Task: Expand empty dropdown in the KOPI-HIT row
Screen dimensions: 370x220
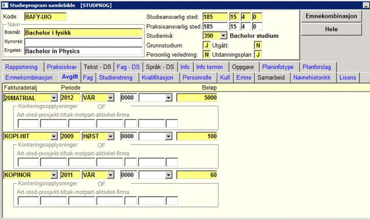Action: [x=169, y=136]
